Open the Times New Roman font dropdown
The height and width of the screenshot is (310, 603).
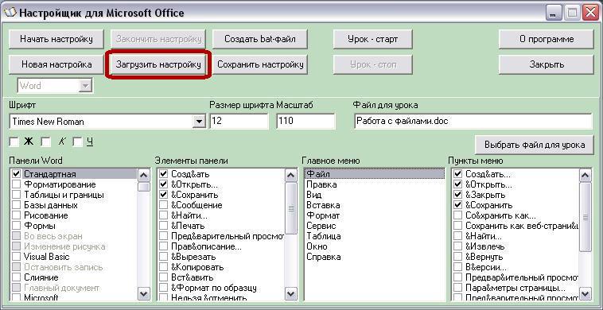pos(198,122)
